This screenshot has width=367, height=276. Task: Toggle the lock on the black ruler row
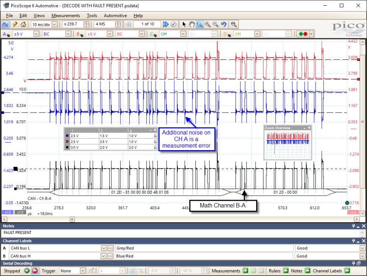tap(155, 147)
